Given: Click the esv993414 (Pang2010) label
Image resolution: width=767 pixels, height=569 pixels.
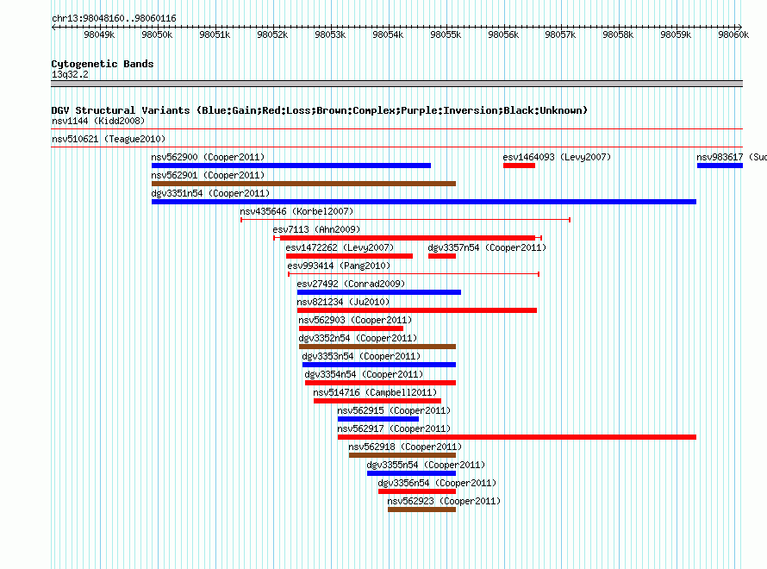Looking at the screenshot, I should coord(339,266).
